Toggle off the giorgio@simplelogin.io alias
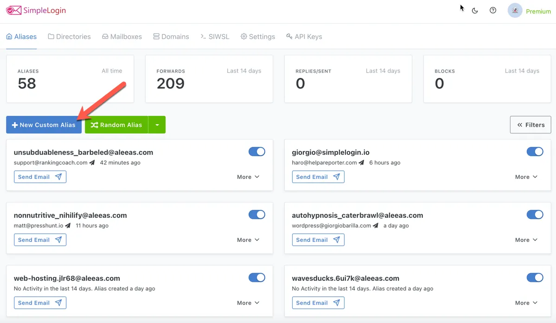 coord(535,152)
